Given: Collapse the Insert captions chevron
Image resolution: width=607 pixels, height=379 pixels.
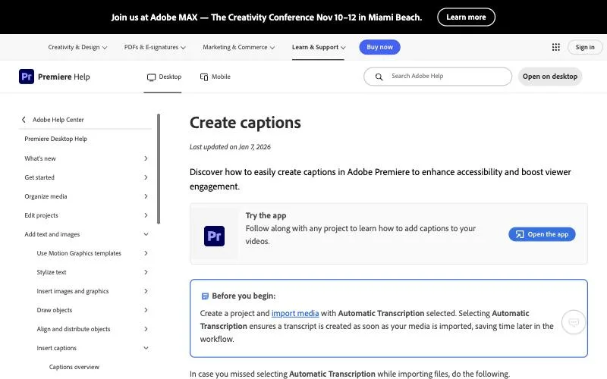Looking at the screenshot, I should tap(146, 348).
